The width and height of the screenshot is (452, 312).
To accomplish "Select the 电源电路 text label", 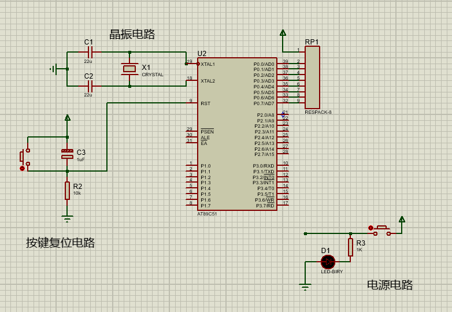I will point(390,285).
